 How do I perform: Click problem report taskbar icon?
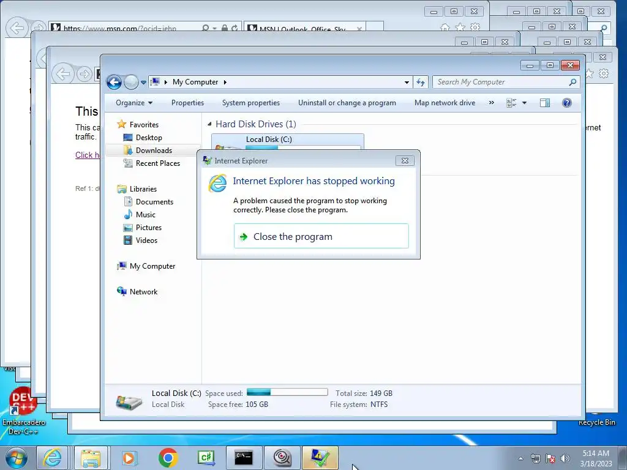pyautogui.click(x=320, y=458)
